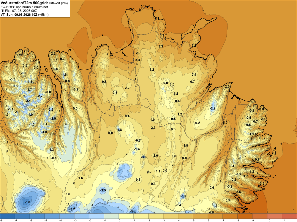Select the 2.3 temperature label

[153, 128]
